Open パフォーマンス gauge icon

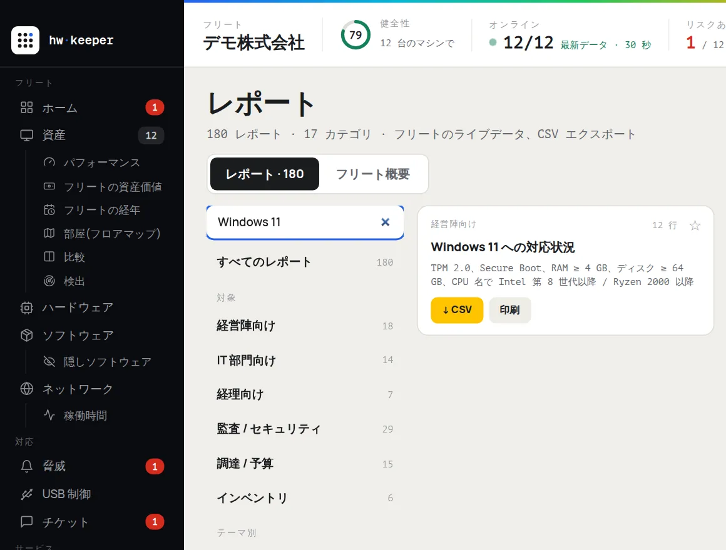(49, 162)
